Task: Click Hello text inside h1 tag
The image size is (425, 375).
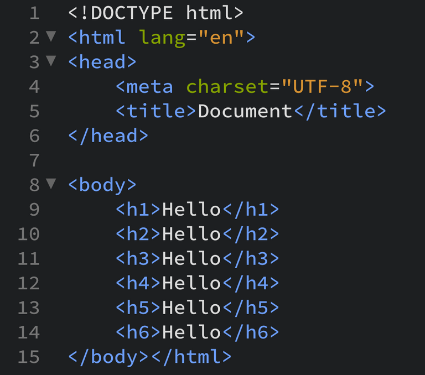Action: point(191,210)
